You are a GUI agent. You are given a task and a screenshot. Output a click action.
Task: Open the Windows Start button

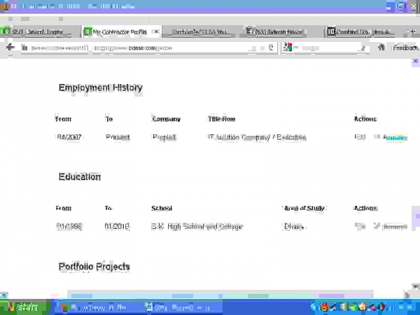[24, 307]
